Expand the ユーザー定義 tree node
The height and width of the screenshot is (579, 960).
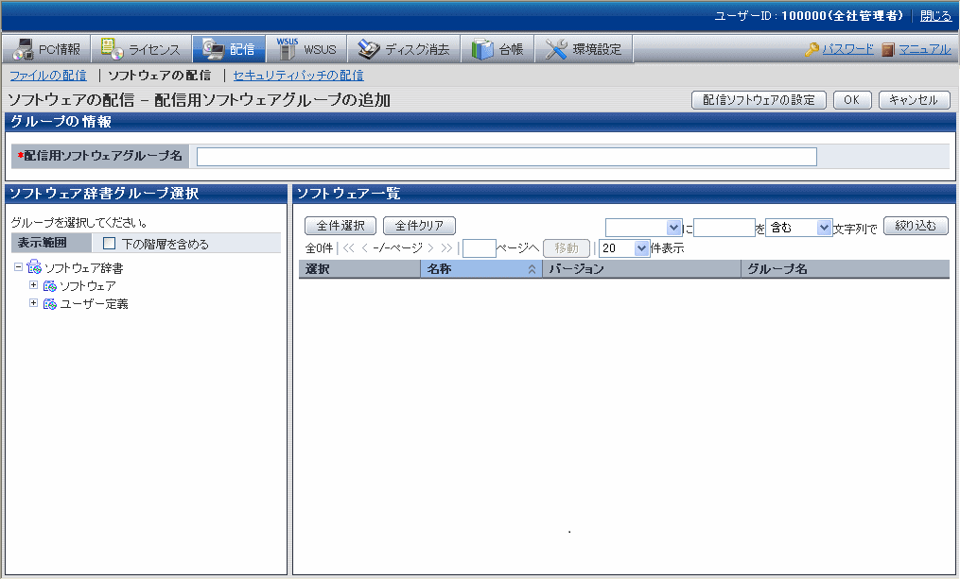tap(34, 302)
